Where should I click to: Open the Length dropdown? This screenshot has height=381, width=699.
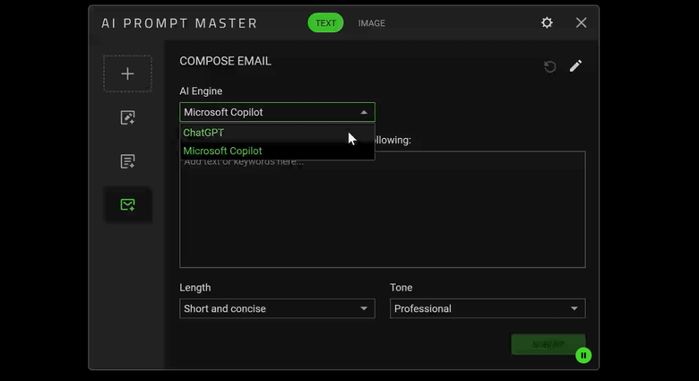point(277,308)
